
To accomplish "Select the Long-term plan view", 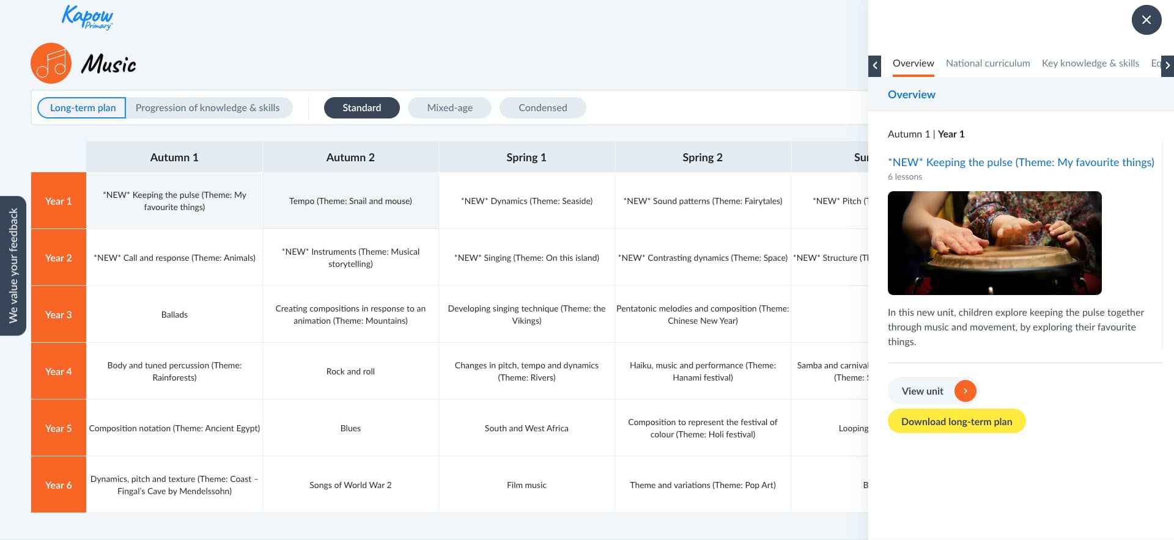I will click(82, 108).
